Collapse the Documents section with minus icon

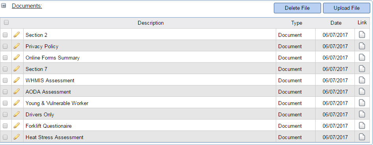[x=4, y=6]
